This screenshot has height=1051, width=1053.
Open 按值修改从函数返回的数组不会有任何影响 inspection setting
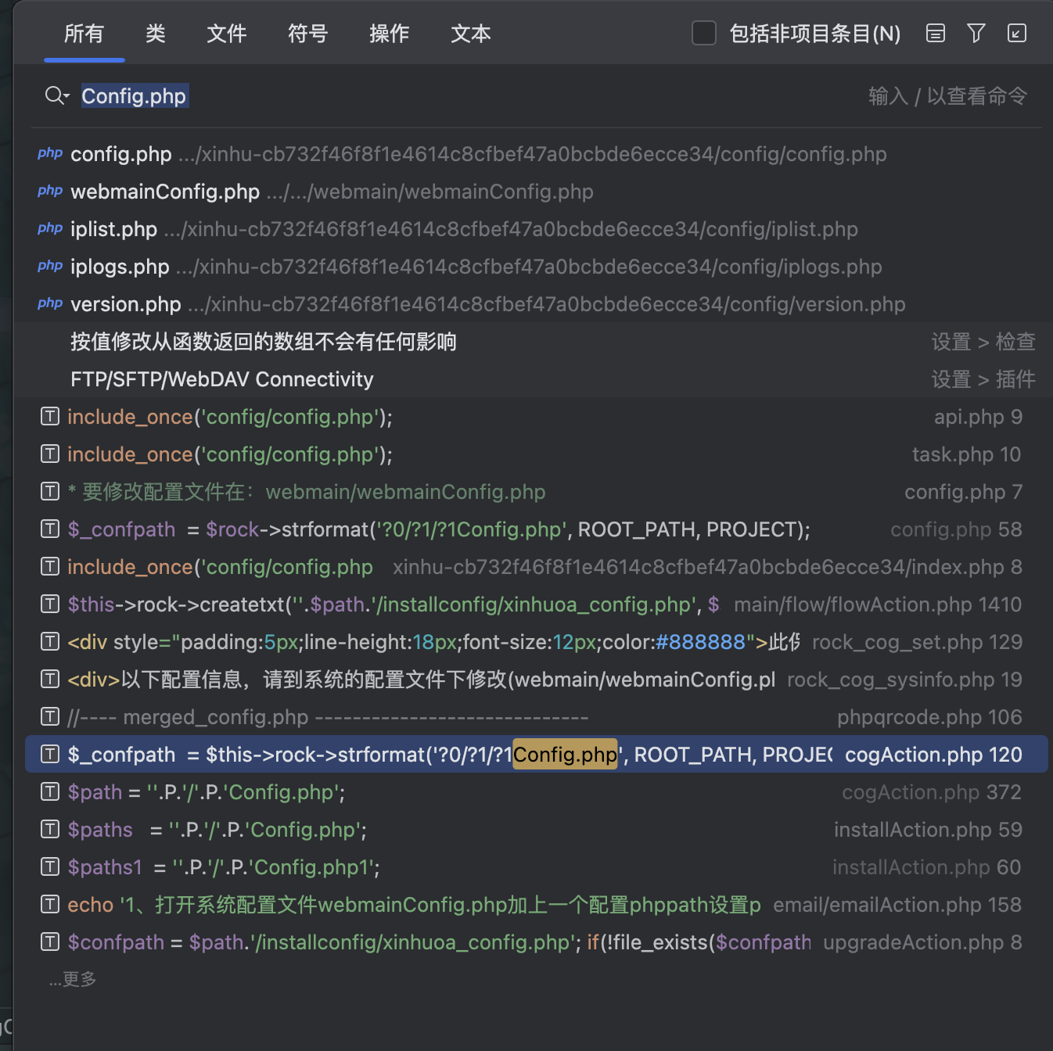pyautogui.click(x=537, y=342)
